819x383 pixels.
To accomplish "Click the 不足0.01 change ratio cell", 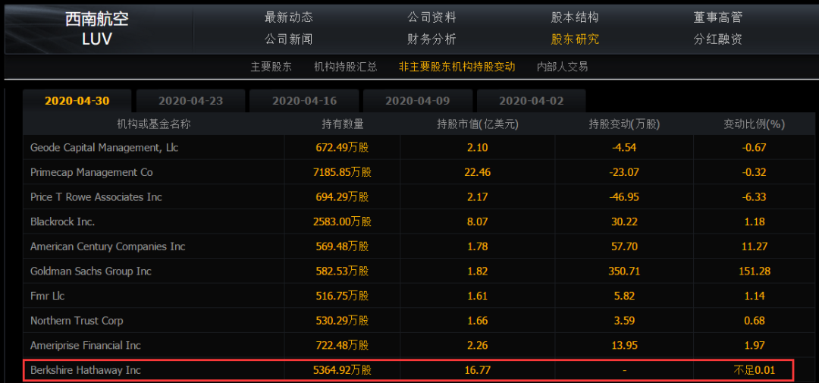I will 754,370.
